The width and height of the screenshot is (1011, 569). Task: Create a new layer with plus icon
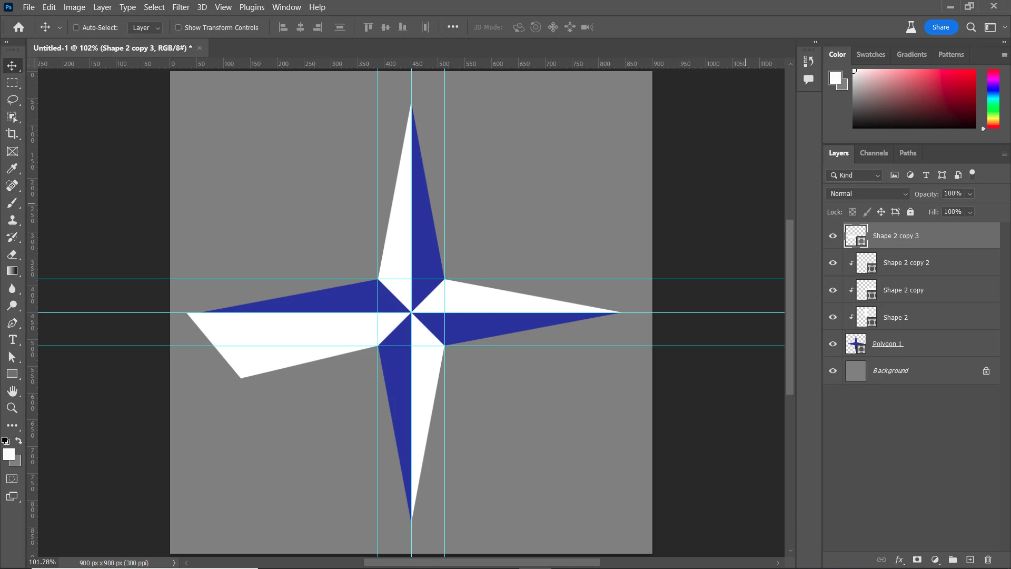pyautogui.click(x=970, y=560)
